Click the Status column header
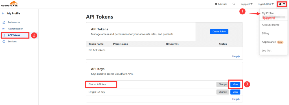The height and width of the screenshot is (105, 289). [223, 44]
